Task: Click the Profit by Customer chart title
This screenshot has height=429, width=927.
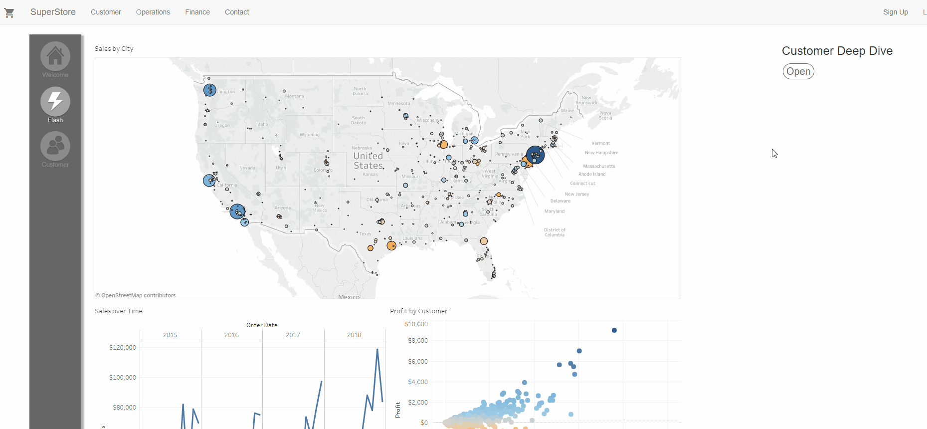Action: tap(419, 311)
